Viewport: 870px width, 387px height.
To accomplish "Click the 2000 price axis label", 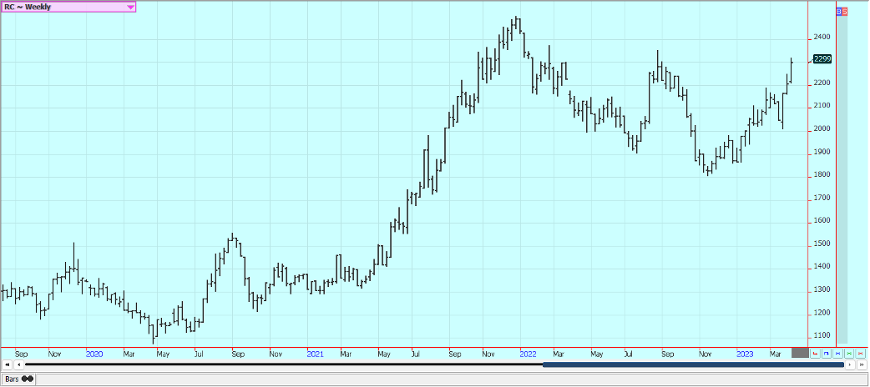I will (x=822, y=129).
